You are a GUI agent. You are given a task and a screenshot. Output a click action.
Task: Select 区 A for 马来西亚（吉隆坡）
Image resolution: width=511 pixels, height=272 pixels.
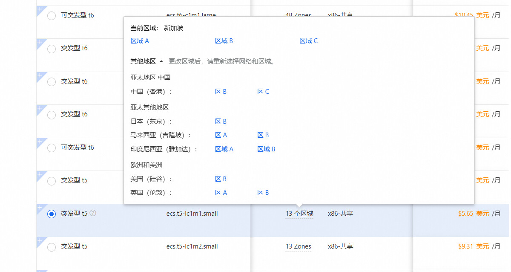pyautogui.click(x=221, y=135)
